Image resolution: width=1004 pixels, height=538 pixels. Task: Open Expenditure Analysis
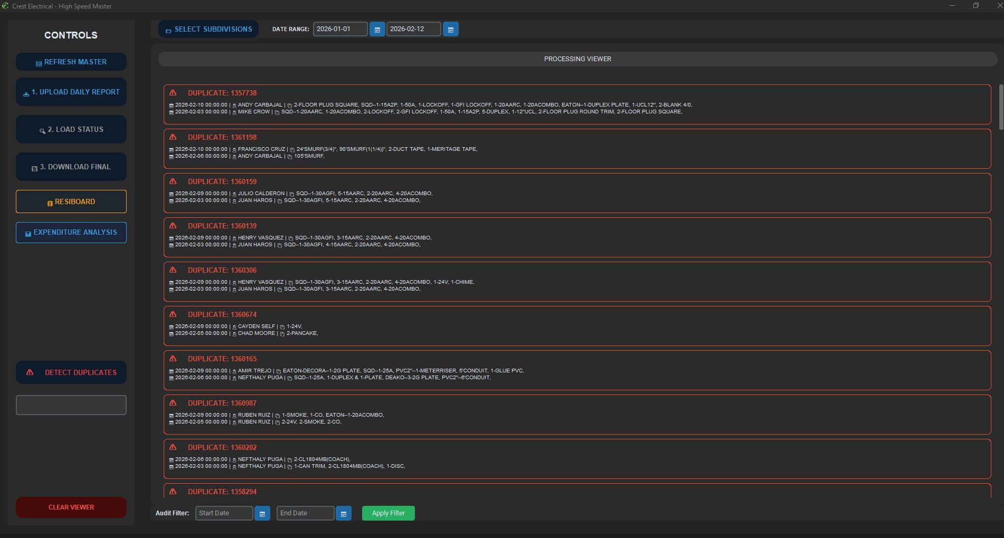(71, 233)
